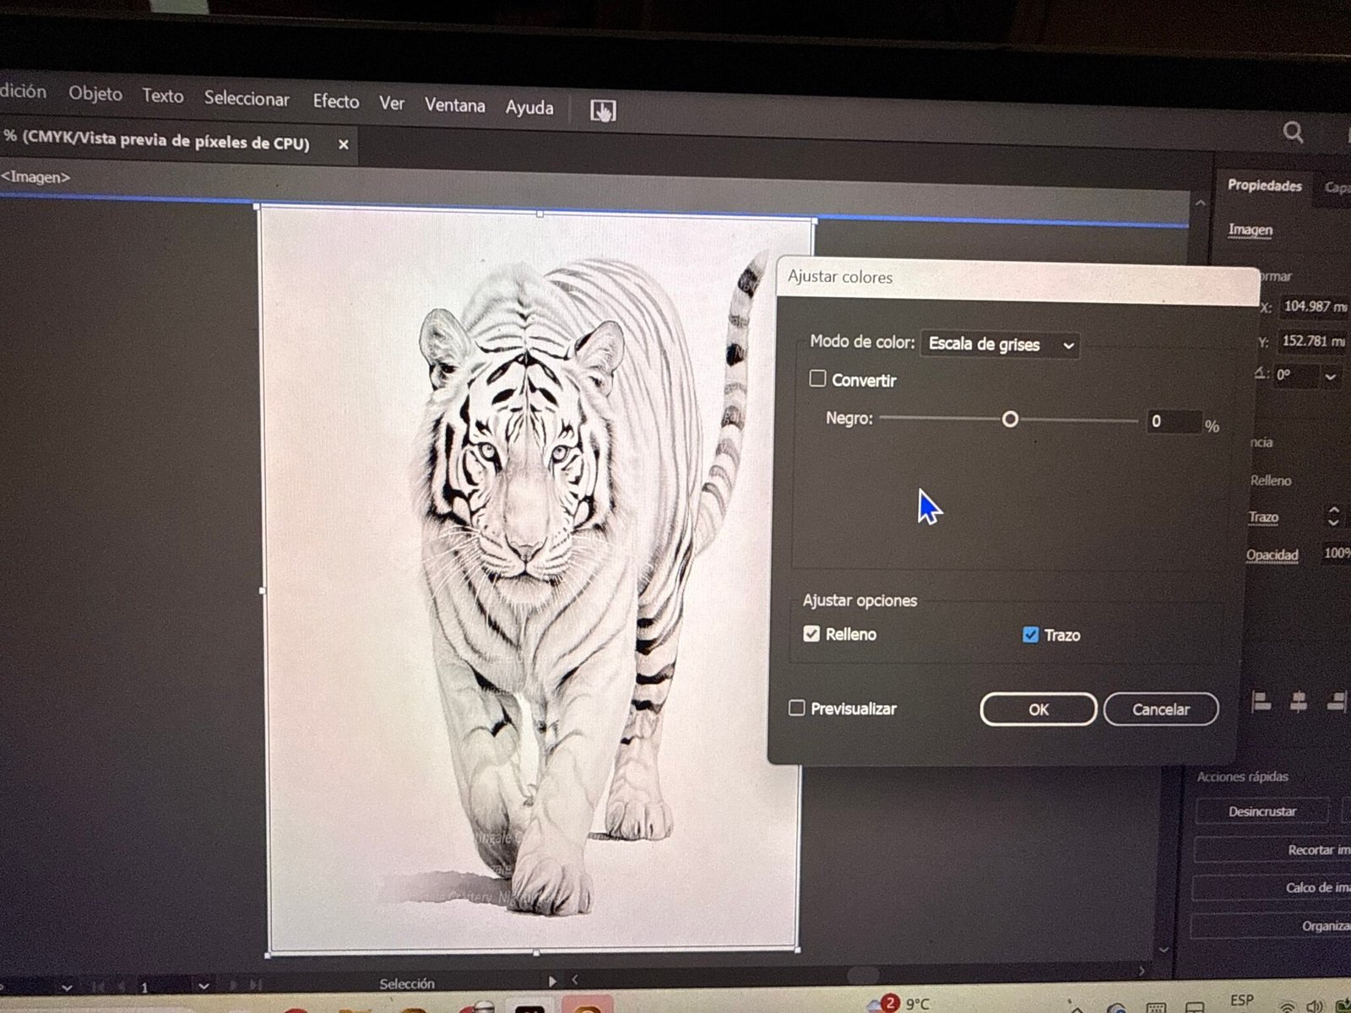The height and width of the screenshot is (1013, 1351).
Task: Click the Negro slider handle
Action: [x=1010, y=420]
